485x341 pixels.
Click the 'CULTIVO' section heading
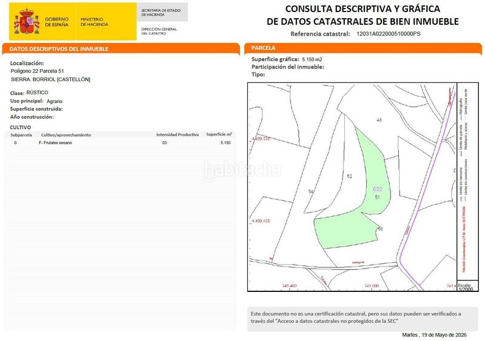pos(21,127)
